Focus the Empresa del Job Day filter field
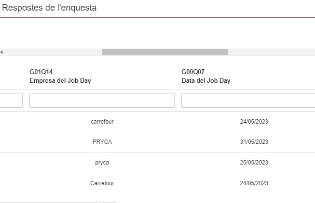This screenshot has height=203, width=315. 102,101
